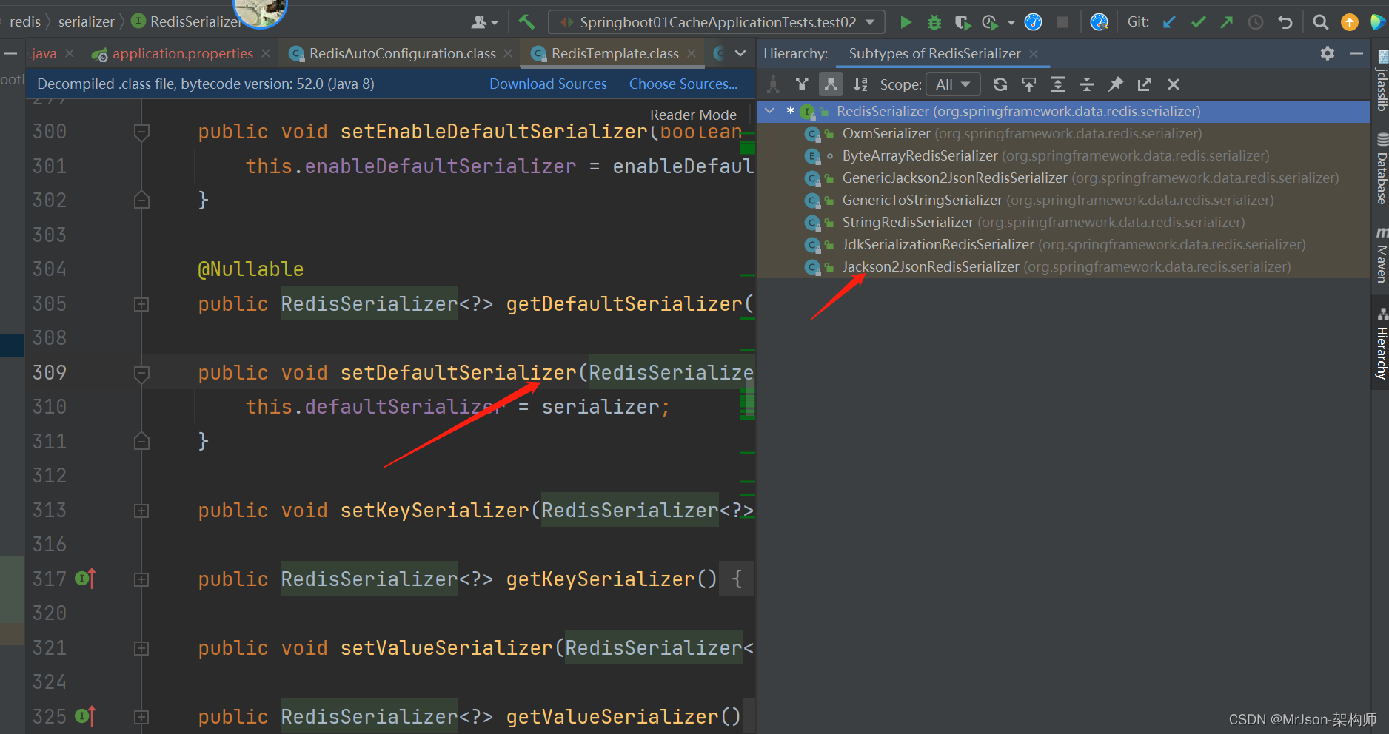
Task: Open run configuration dropdown Springboot01CacheApplicationTests.test02
Action: [x=717, y=22]
